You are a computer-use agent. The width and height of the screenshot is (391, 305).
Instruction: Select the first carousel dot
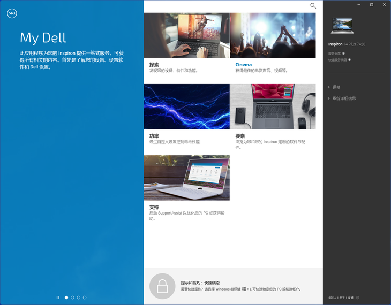pos(66,297)
